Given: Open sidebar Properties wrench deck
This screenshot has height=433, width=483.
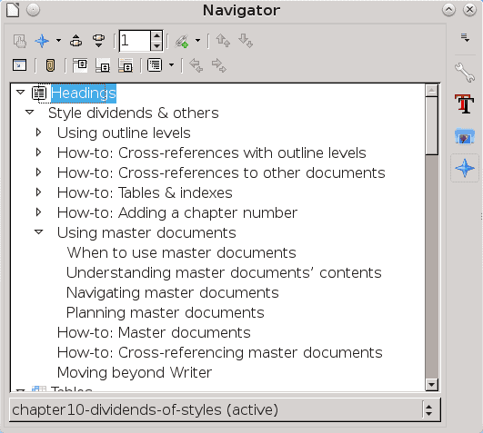Looking at the screenshot, I should [465, 73].
